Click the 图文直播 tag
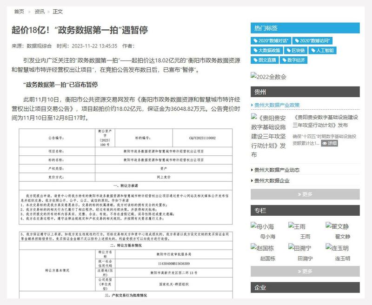This screenshot has width=372, height=305. pos(265,60)
